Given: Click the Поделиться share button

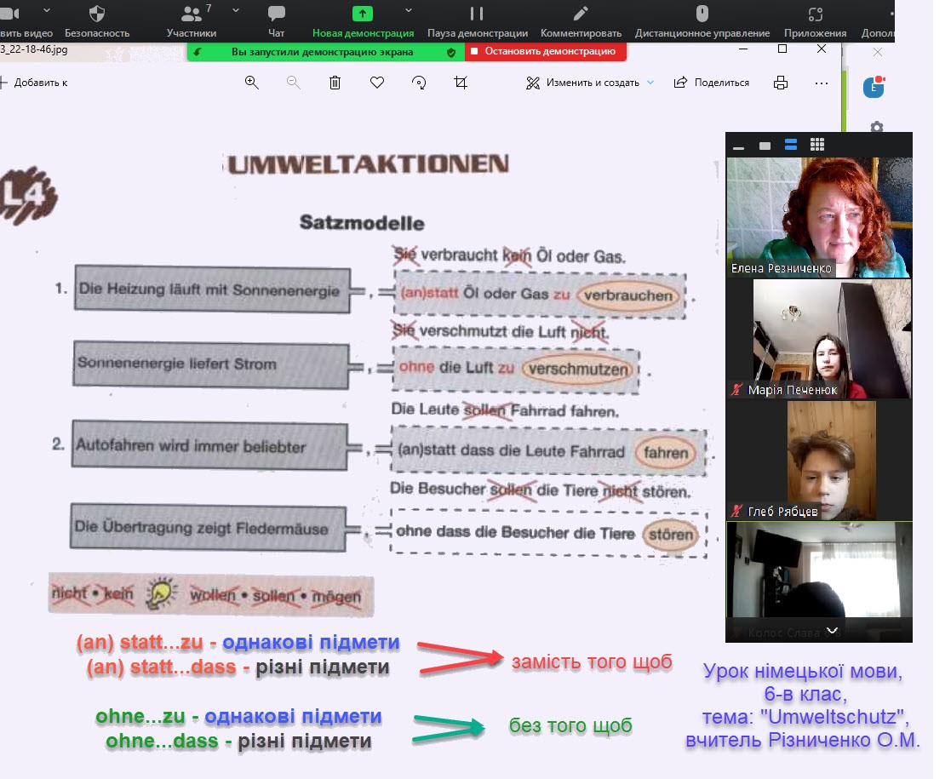Looking at the screenshot, I should 712,83.
